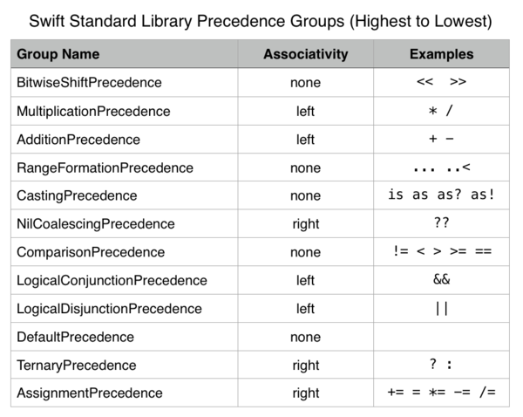This screenshot has width=523, height=417.
Task: Click the Examples column header
Action: click(441, 54)
